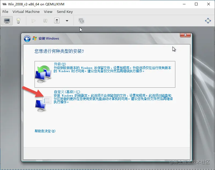
Task: Click the virt-manager icon in window title bar
Action: (5, 4)
